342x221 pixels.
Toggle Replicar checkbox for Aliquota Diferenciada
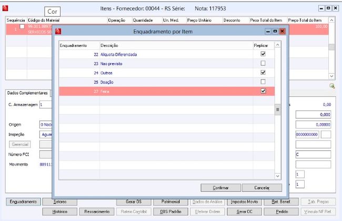(x=263, y=54)
